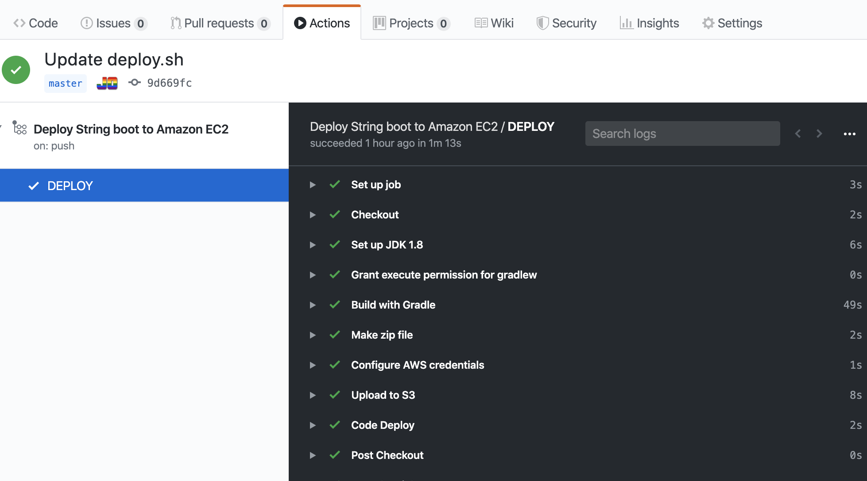Expand the Code Deploy step
This screenshot has height=481, width=867.
coord(313,425)
